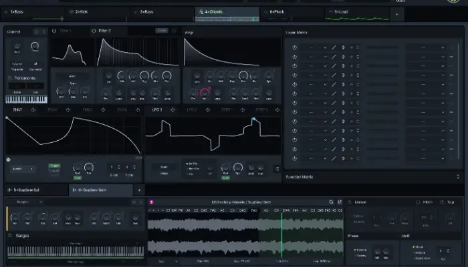This screenshot has width=468, height=267.
Task: Click the Portamento power icon
Action: 9,77
